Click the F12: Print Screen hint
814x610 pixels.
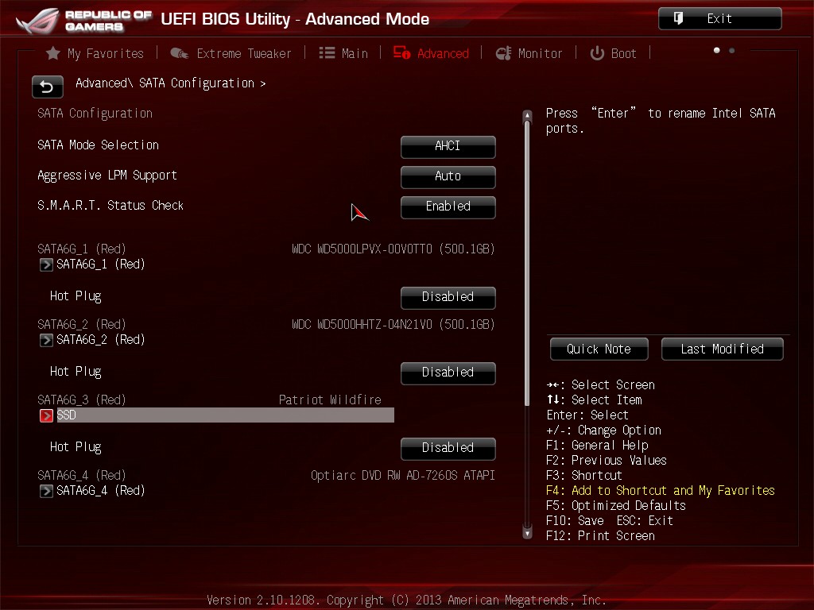601,536
